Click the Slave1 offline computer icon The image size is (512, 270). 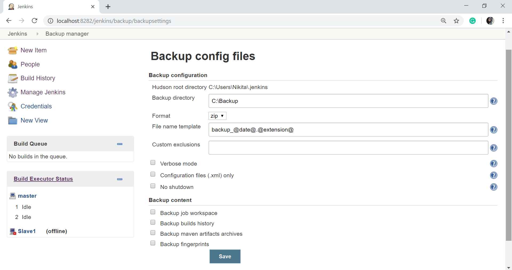coord(13,231)
